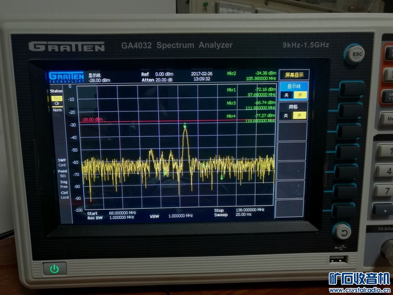Tap the Point 501 status entry
The height and width of the screenshot is (295, 393).
[x=63, y=174]
